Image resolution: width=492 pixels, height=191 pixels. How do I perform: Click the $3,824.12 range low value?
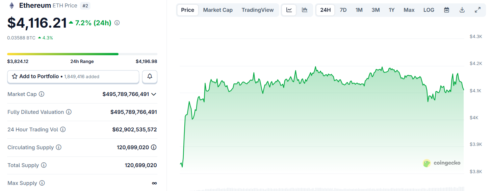18,61
